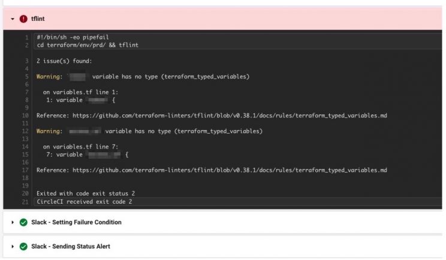Select the tflint step title
Viewport: 446px width, 260px height.
[x=38, y=19]
